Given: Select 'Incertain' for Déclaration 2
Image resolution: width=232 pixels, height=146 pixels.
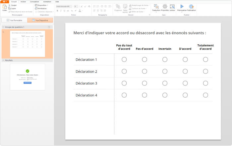Looking at the screenshot, I should [165, 72].
